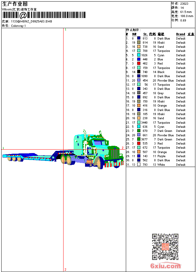196x272 pixels.
Task: Select the 'Colorway 1' label
Action: click(18, 26)
